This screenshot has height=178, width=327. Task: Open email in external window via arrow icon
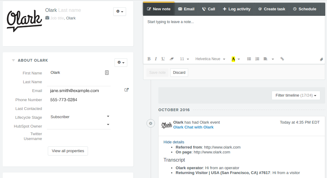point(126,90)
